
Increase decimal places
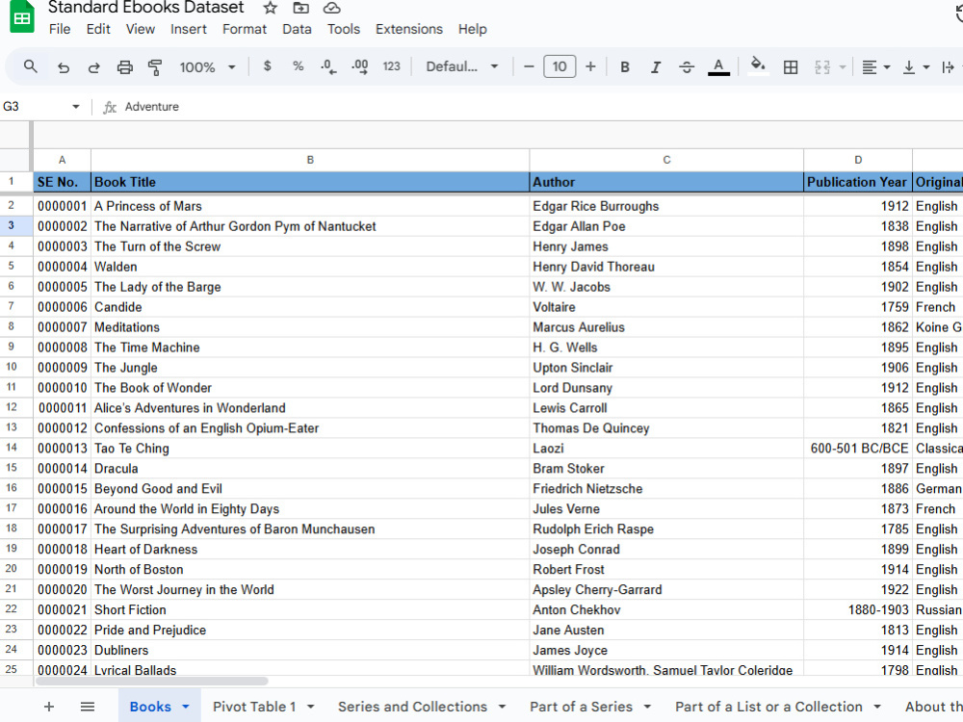click(x=360, y=67)
